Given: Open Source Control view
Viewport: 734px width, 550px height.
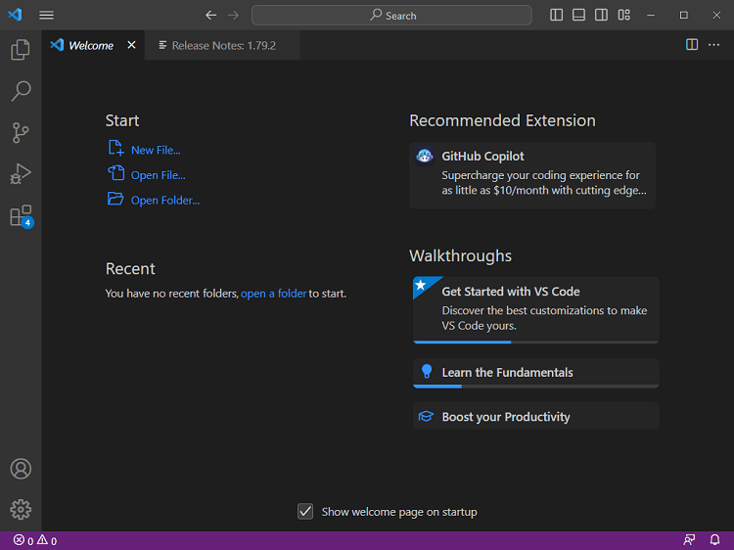Looking at the screenshot, I should 21,132.
